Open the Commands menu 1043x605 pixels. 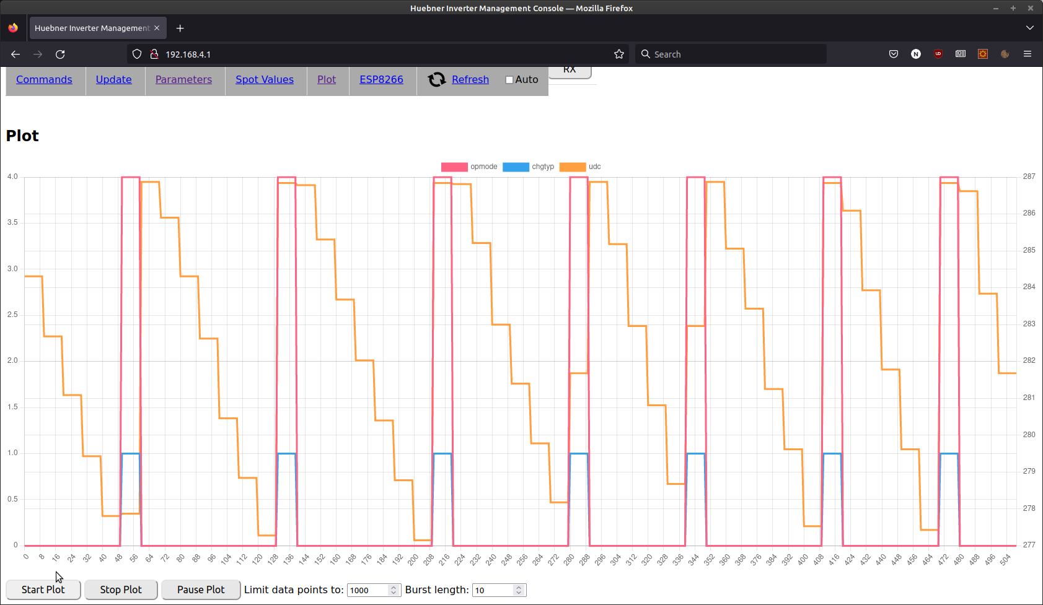pos(44,79)
